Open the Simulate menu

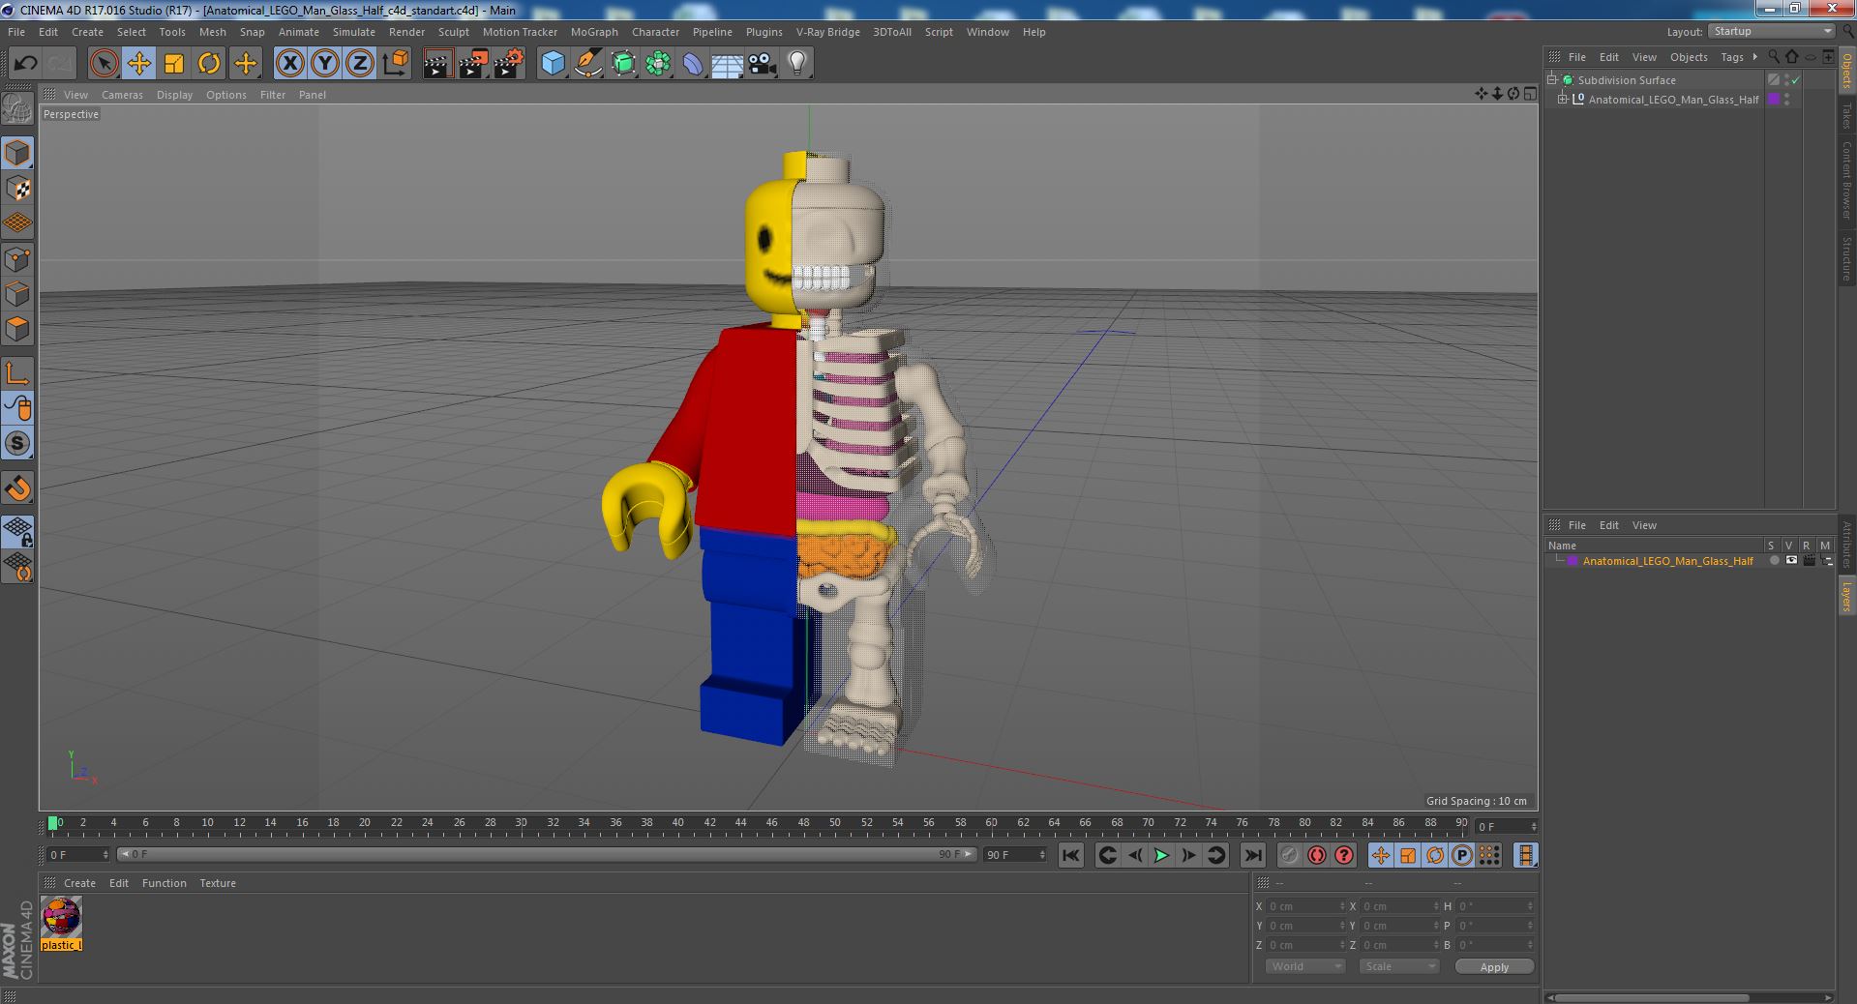354,32
